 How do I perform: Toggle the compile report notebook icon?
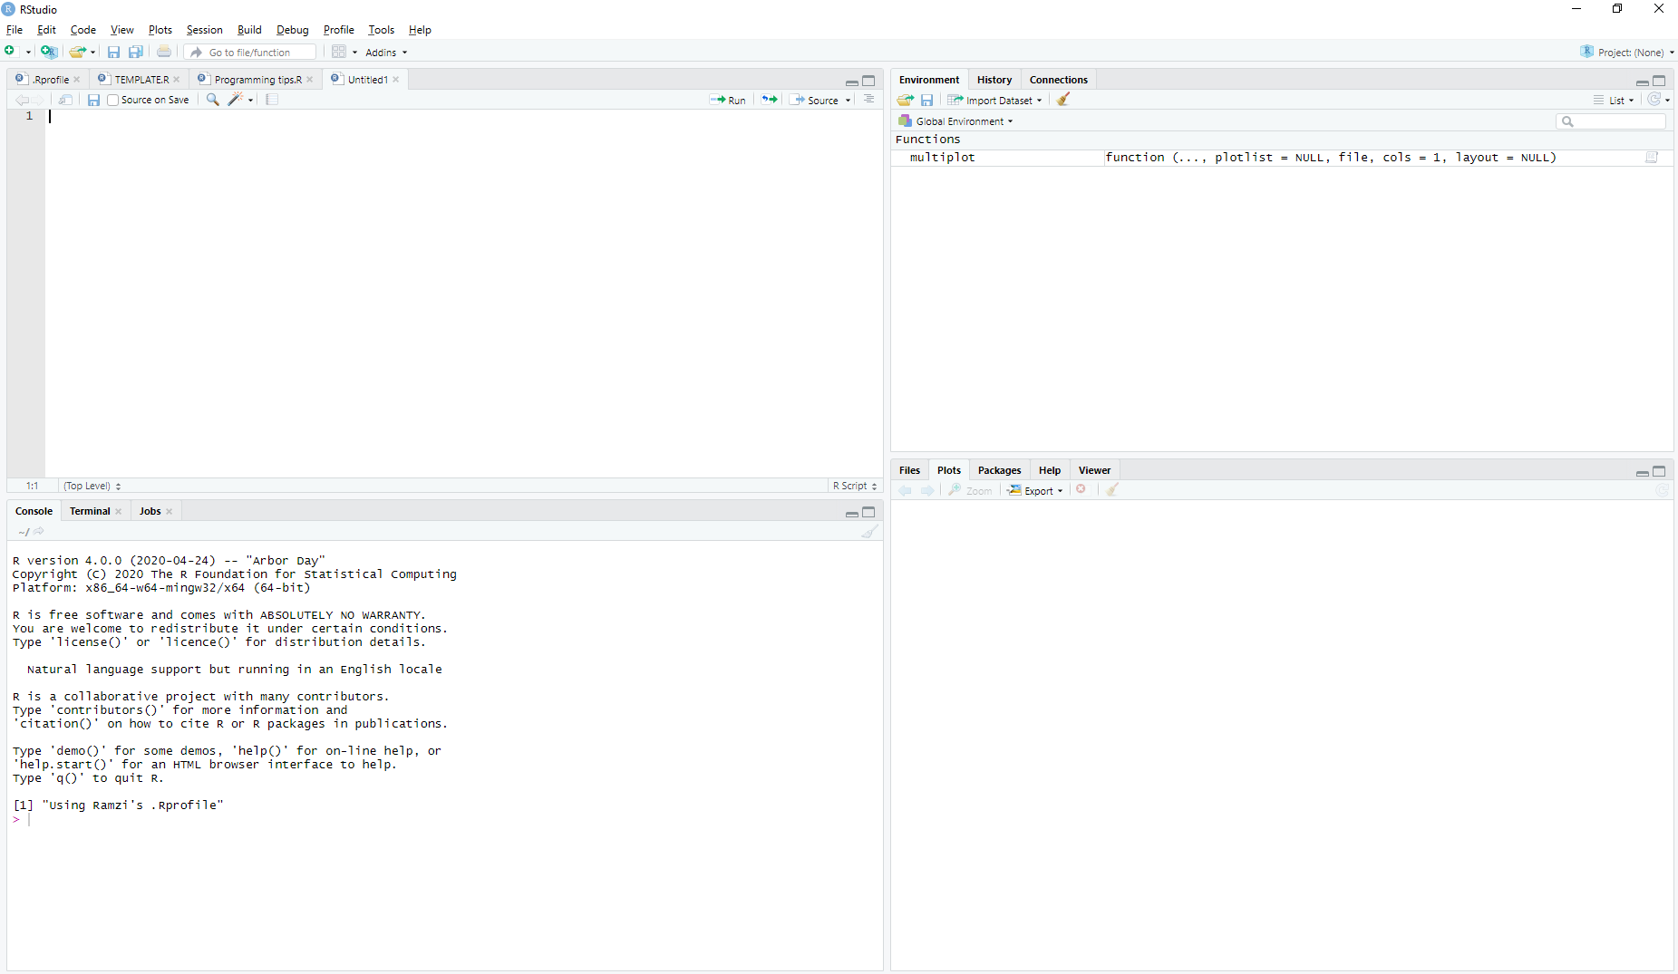coord(272,100)
